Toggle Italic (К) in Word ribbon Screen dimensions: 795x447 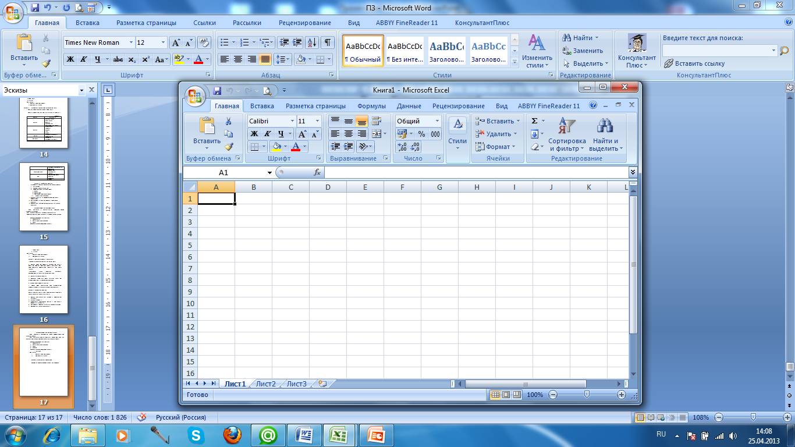click(x=84, y=59)
